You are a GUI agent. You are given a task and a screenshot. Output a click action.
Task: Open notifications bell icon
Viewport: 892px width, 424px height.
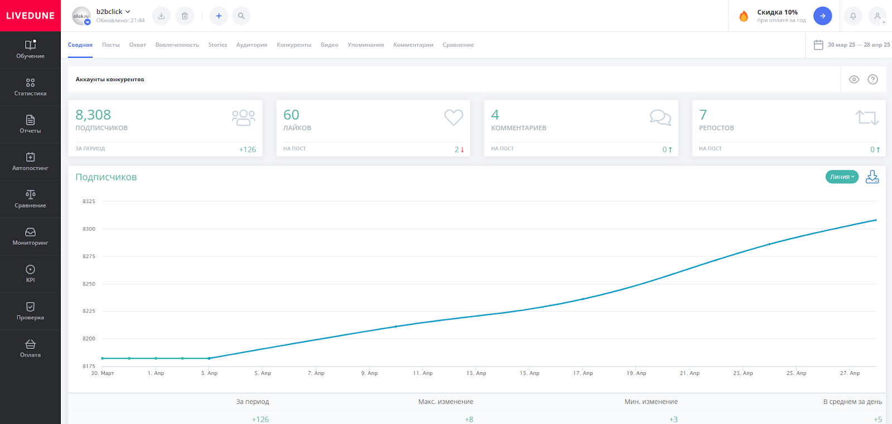853,16
